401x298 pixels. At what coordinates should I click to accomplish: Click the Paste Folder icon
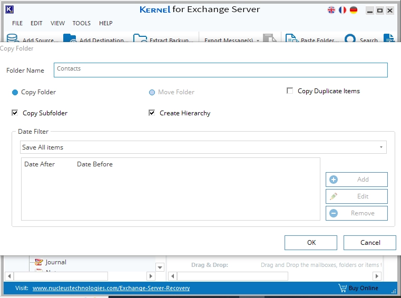292,38
